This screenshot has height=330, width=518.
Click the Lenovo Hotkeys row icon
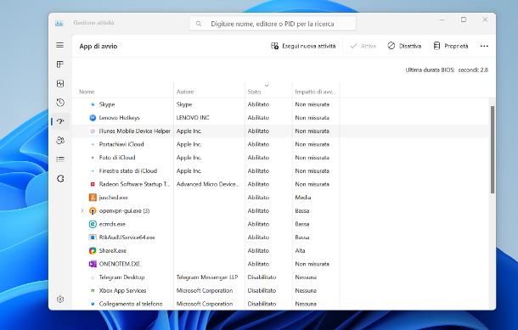click(93, 117)
